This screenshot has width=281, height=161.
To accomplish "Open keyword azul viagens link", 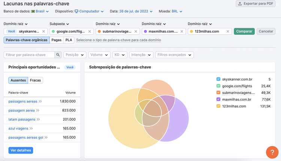I will 18,128.
